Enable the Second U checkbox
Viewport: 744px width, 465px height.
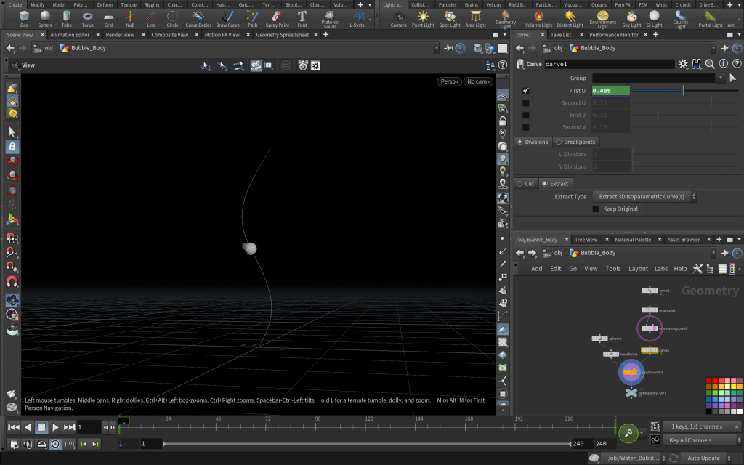526,103
